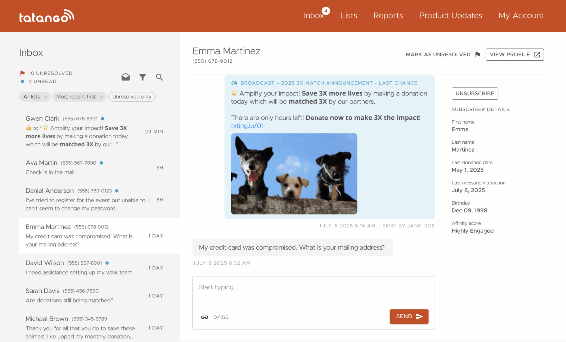Click the external-link icon on View Profile
The height and width of the screenshot is (342, 566).
[537, 54]
